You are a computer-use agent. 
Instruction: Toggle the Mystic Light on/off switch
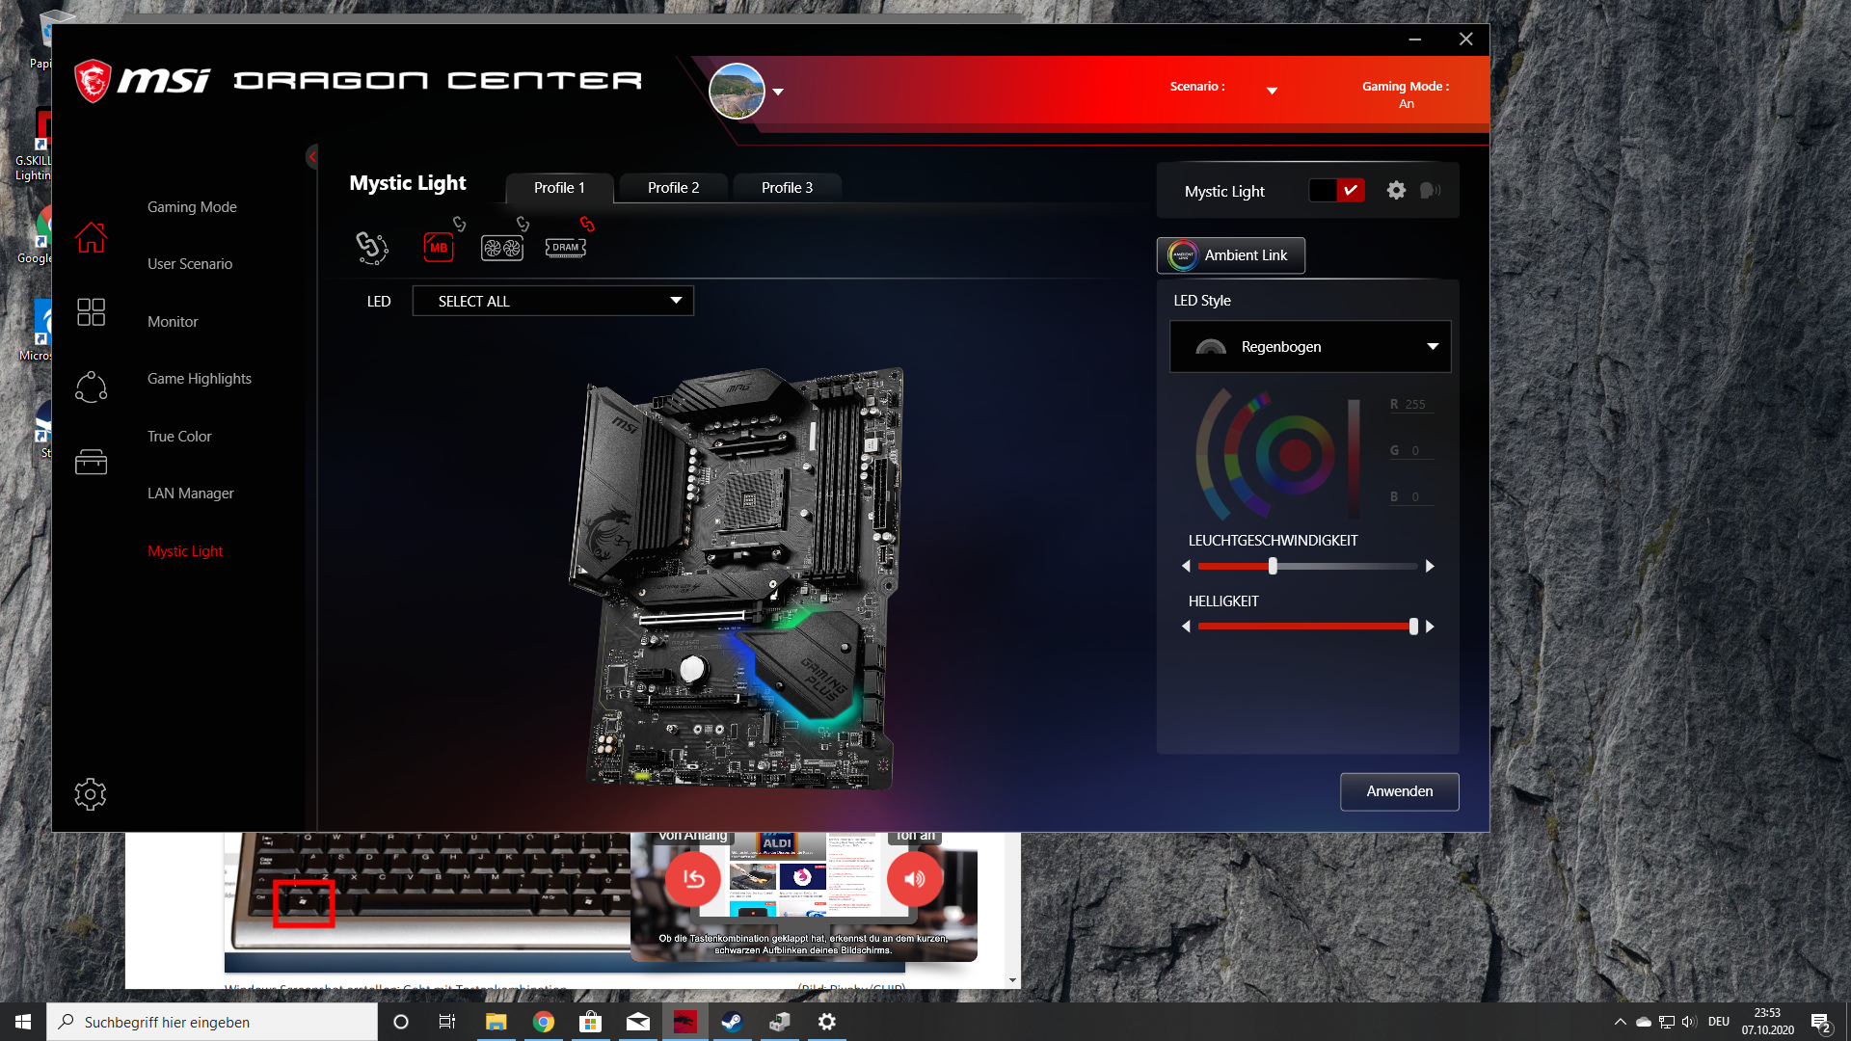(1336, 191)
